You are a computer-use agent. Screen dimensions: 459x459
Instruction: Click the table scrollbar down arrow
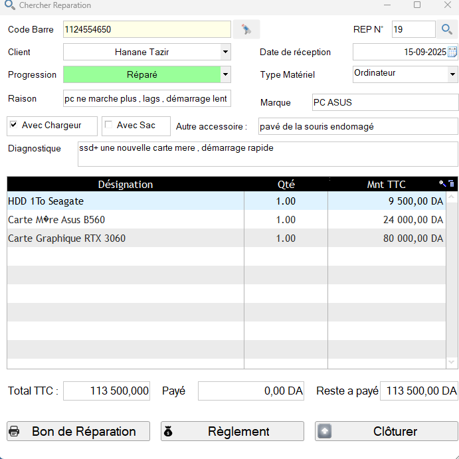tap(452, 362)
